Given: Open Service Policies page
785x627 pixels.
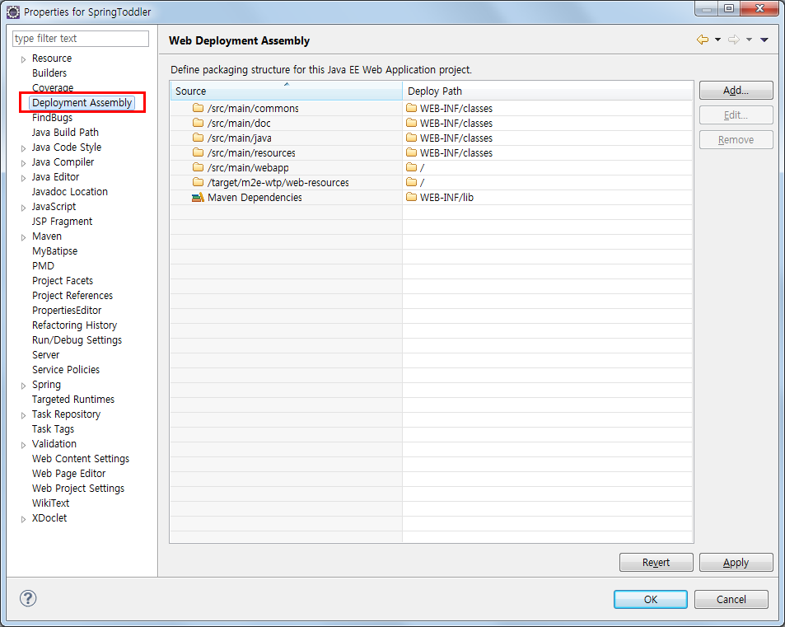Looking at the screenshot, I should click(66, 370).
